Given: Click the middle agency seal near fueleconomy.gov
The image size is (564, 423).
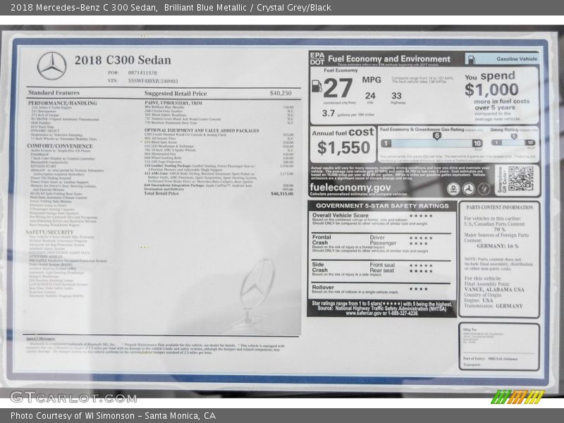Looking at the screenshot, I should [468, 189].
